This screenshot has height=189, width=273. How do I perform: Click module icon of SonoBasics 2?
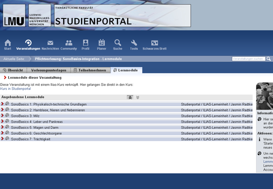pos(7,109)
